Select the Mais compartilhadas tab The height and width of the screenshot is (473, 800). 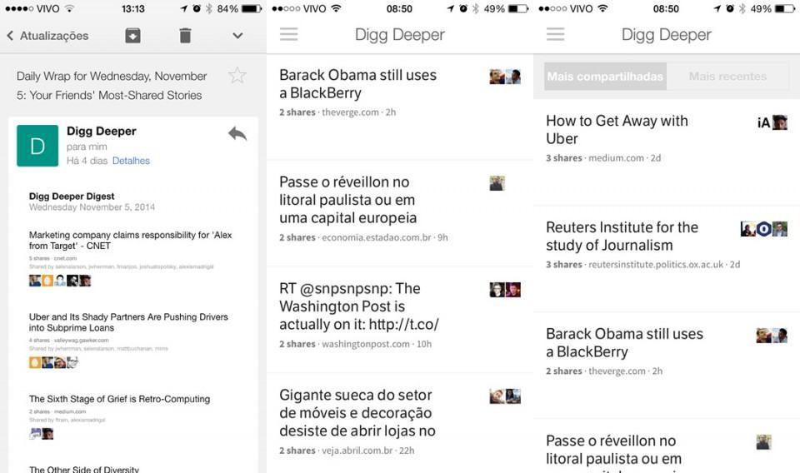tap(605, 77)
